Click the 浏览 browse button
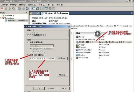Viewport: 134px width, 92px height. click(62, 58)
